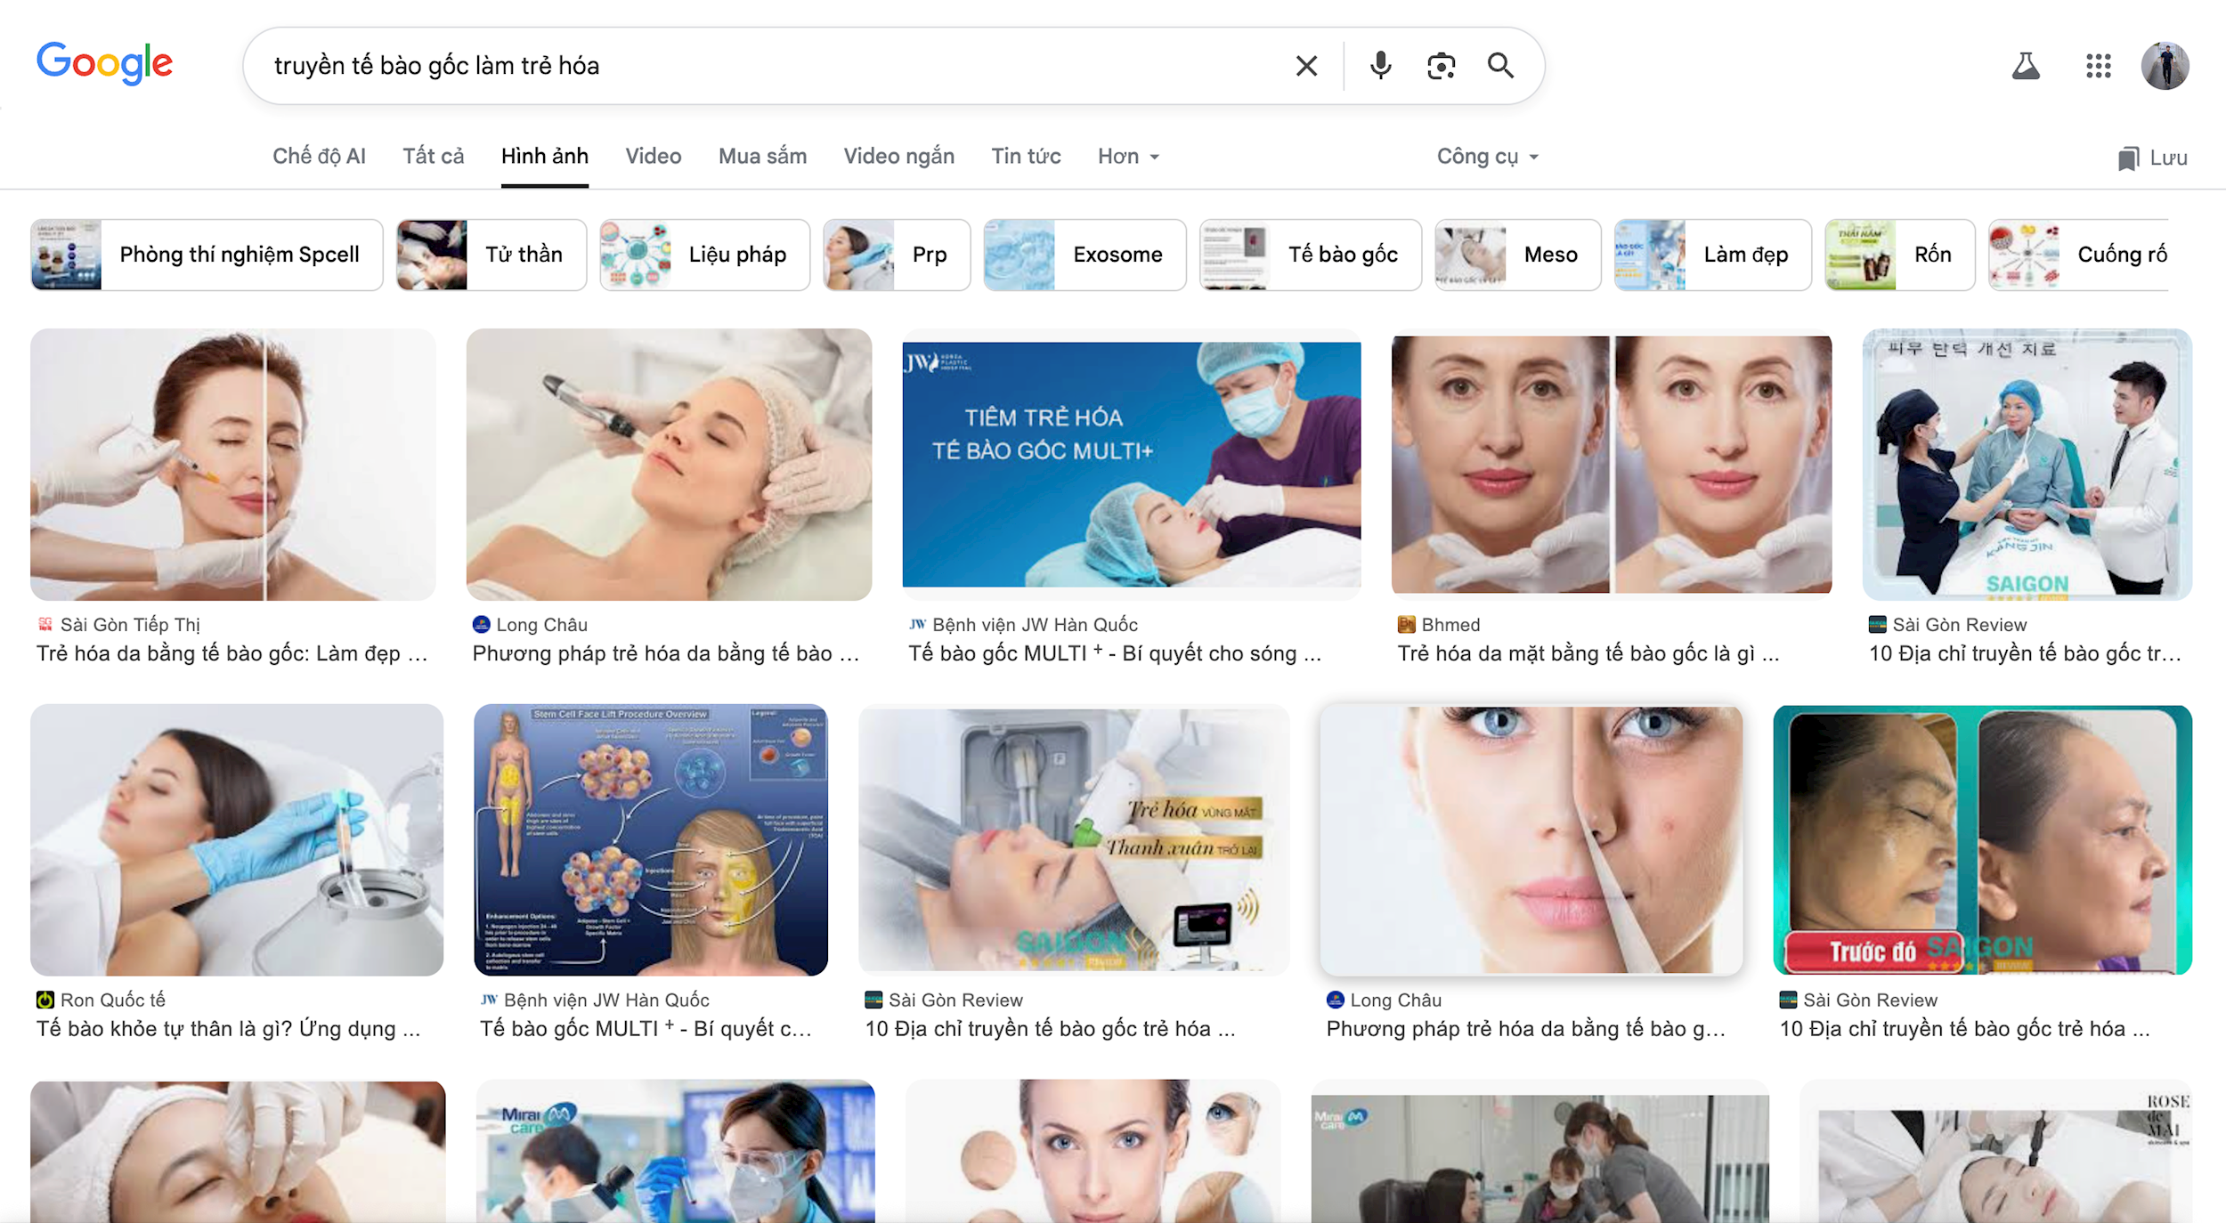Expand the Hơn dropdown menu
Image resolution: width=2226 pixels, height=1223 pixels.
(x=1127, y=157)
